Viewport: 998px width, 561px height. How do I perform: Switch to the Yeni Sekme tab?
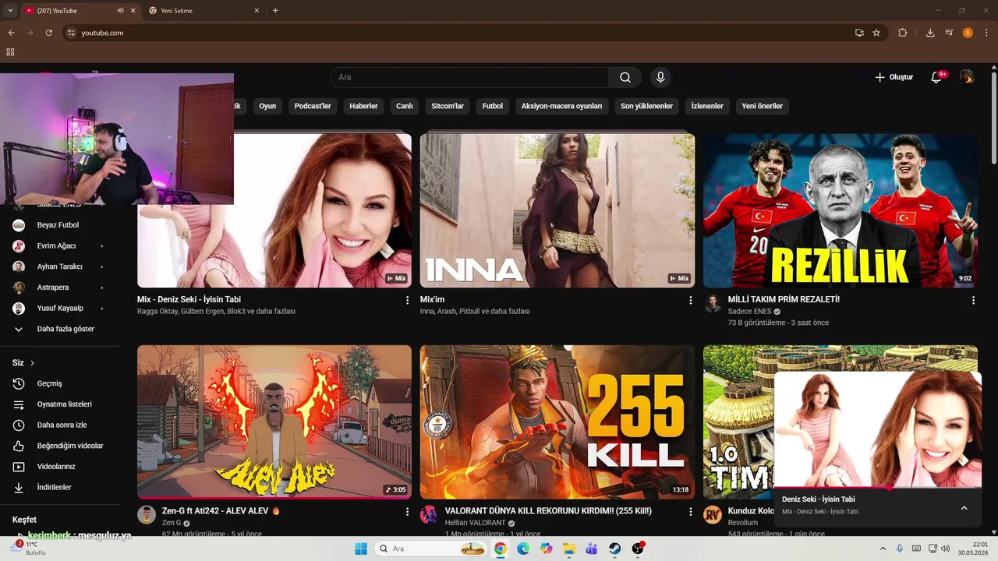tap(201, 11)
